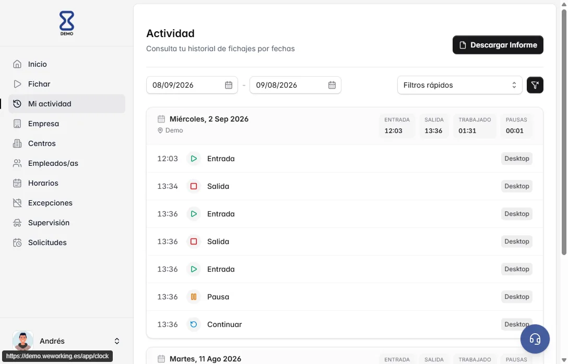Click the Inicio home icon
Image resolution: width=568 pixels, height=364 pixels.
coord(17,64)
